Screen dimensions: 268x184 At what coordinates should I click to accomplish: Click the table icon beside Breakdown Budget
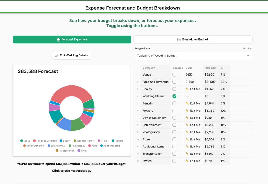pyautogui.click(x=179, y=39)
